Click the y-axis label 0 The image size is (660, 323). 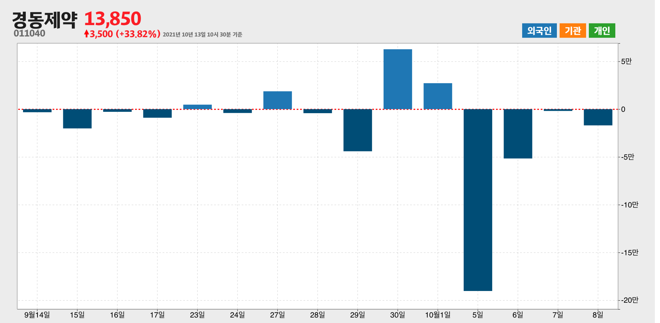623,109
